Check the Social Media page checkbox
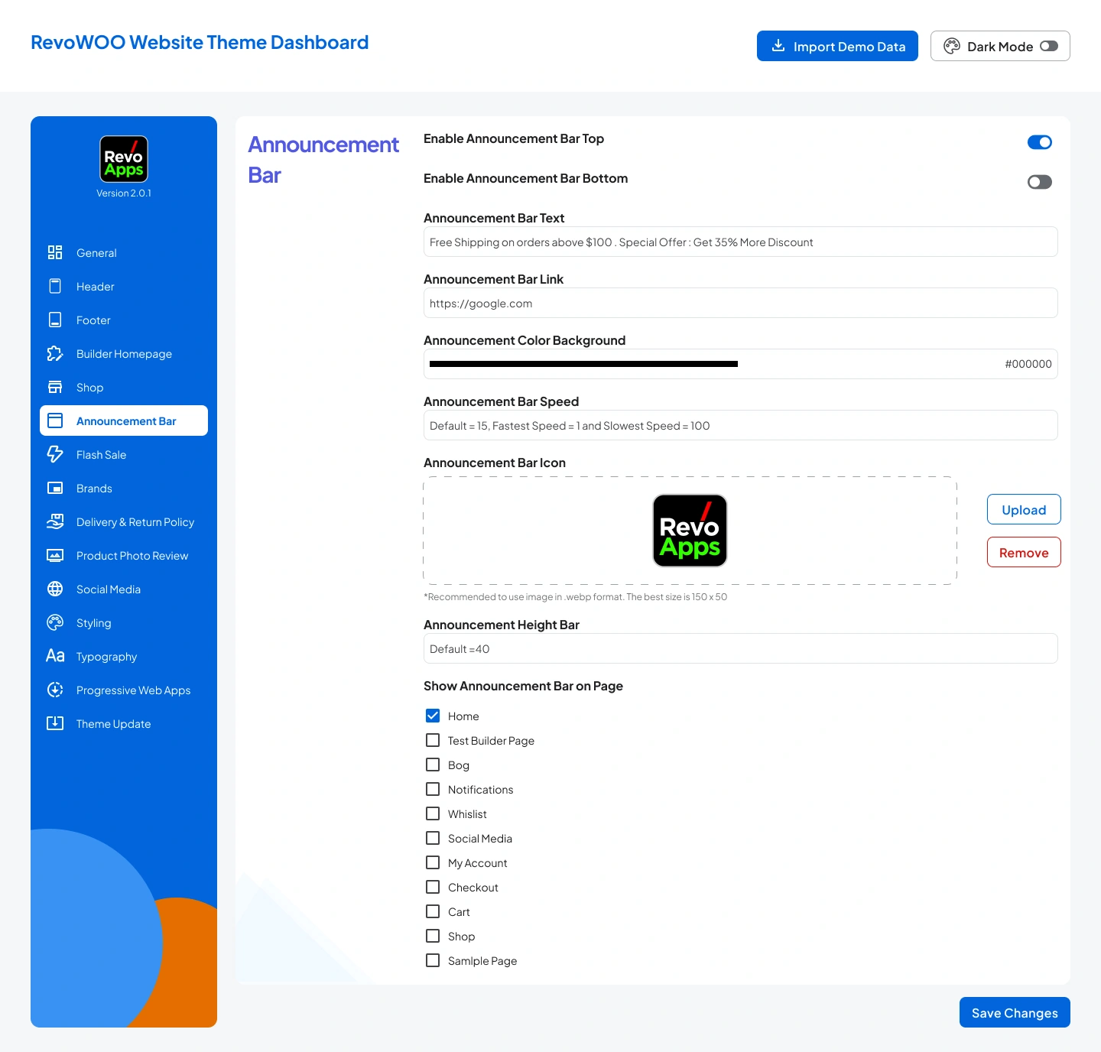This screenshot has width=1101, height=1052. tap(433, 838)
